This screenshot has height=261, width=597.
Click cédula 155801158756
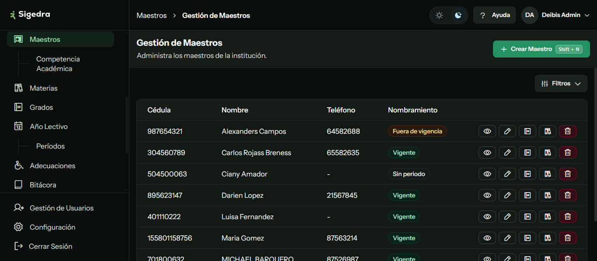[x=170, y=238]
